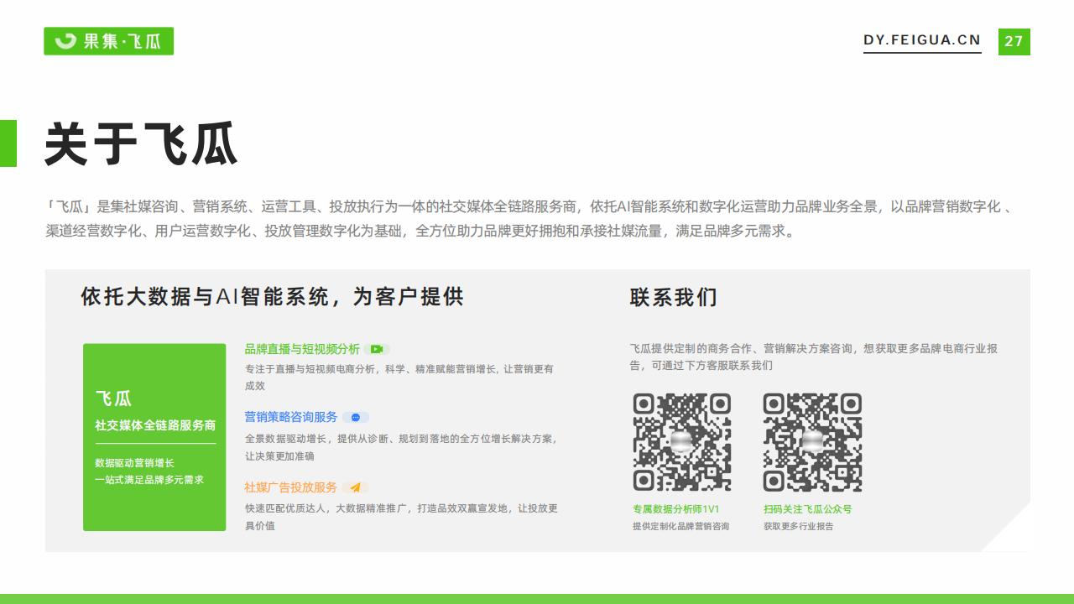The width and height of the screenshot is (1074, 604).
Task: Select the 品牌直播与短视频分析 heading
Action: tap(302, 349)
